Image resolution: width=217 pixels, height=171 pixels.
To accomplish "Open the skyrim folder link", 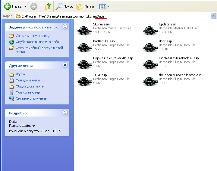I will click(x=20, y=74).
